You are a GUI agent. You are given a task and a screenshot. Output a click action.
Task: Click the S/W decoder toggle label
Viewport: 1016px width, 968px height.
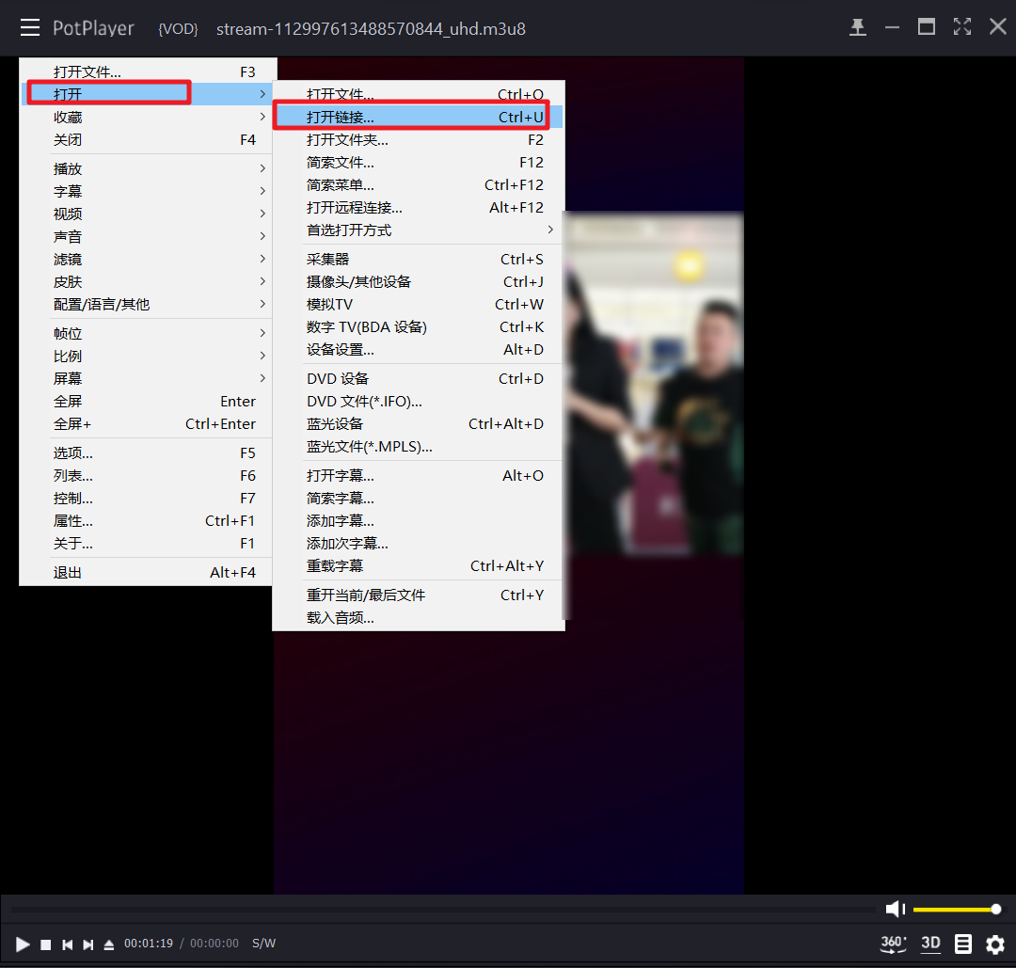[263, 944]
